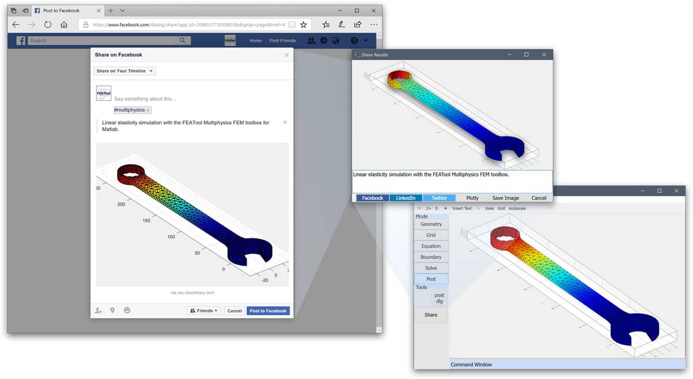
Task: Click the add location pin icon
Action: [113, 311]
